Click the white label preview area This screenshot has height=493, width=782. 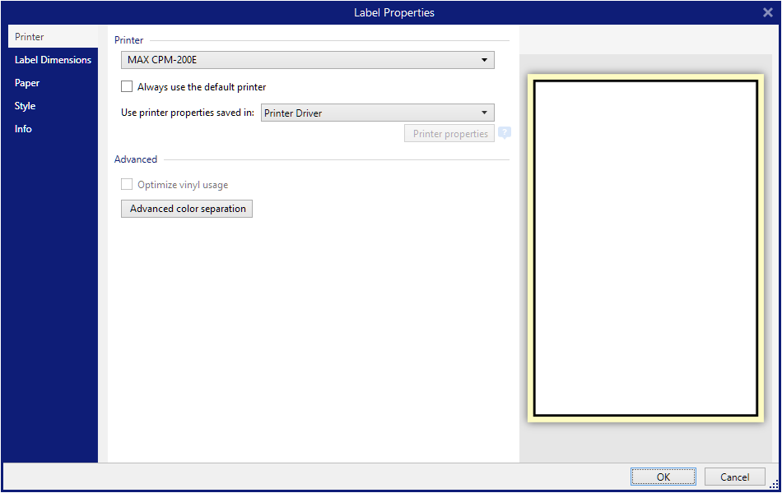[x=645, y=246]
